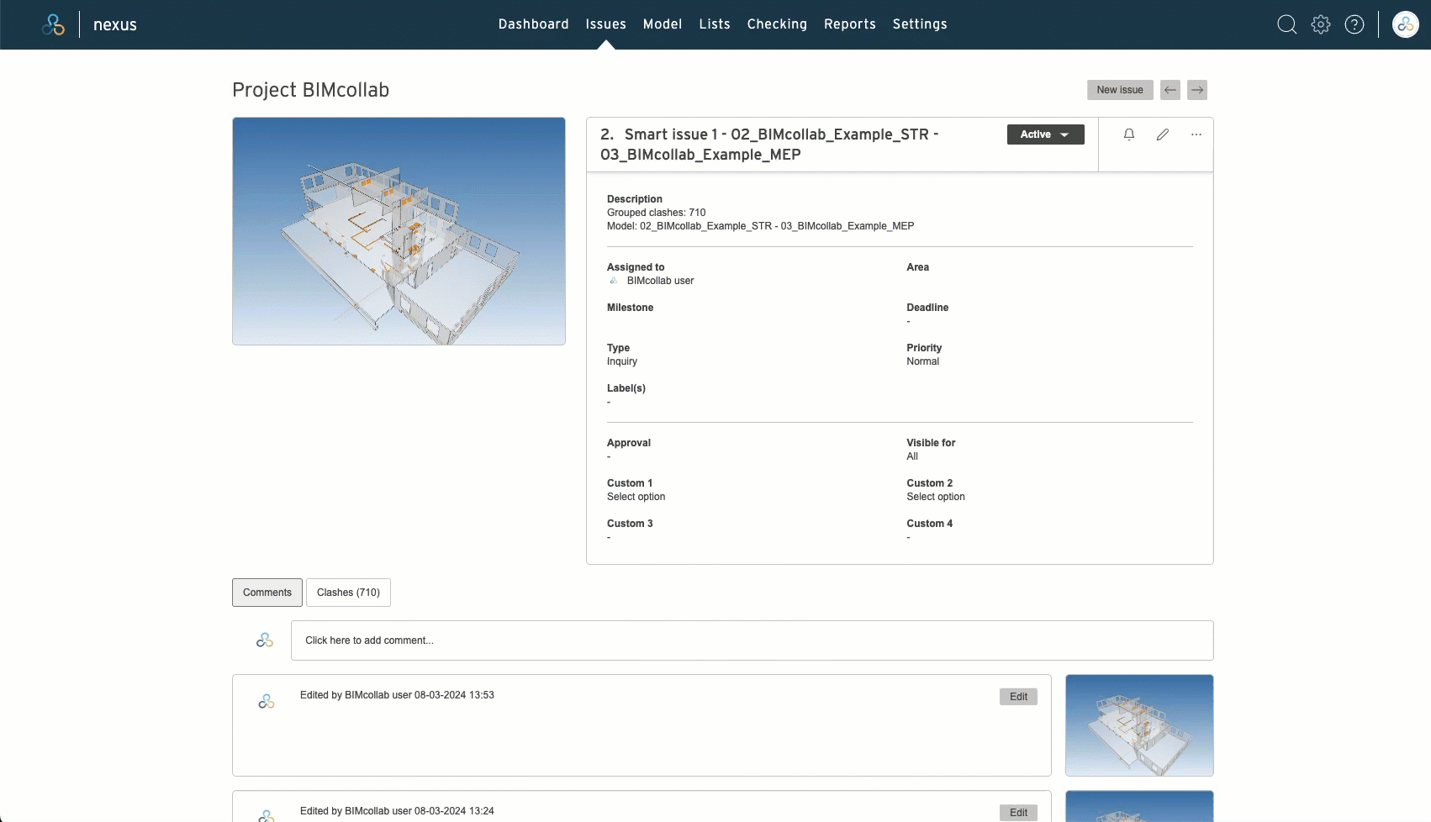
Task: Click the New issue button
Action: click(x=1120, y=90)
